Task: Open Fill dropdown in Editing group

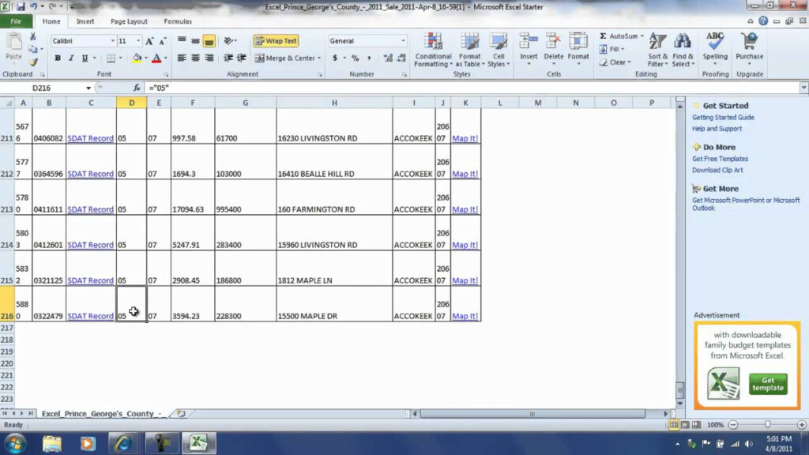Action: click(612, 49)
